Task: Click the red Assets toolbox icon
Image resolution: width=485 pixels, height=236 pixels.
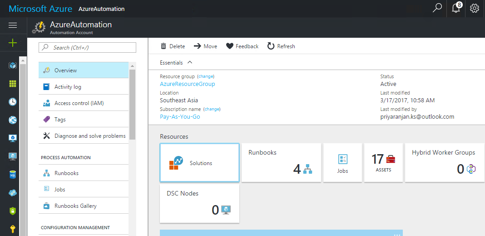Action: (x=391, y=159)
